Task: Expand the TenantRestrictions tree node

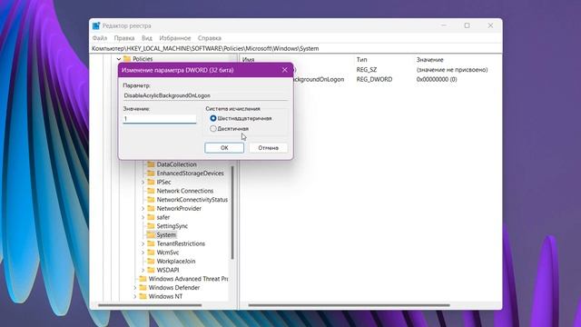Action: pyautogui.click(x=143, y=243)
